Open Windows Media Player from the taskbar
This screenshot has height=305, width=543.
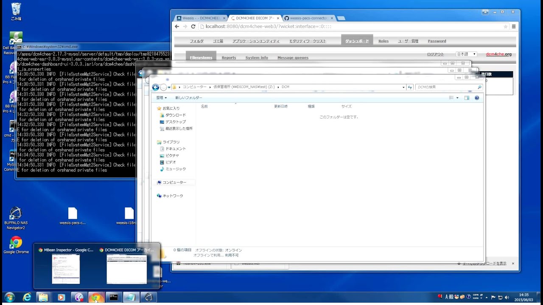(61, 297)
